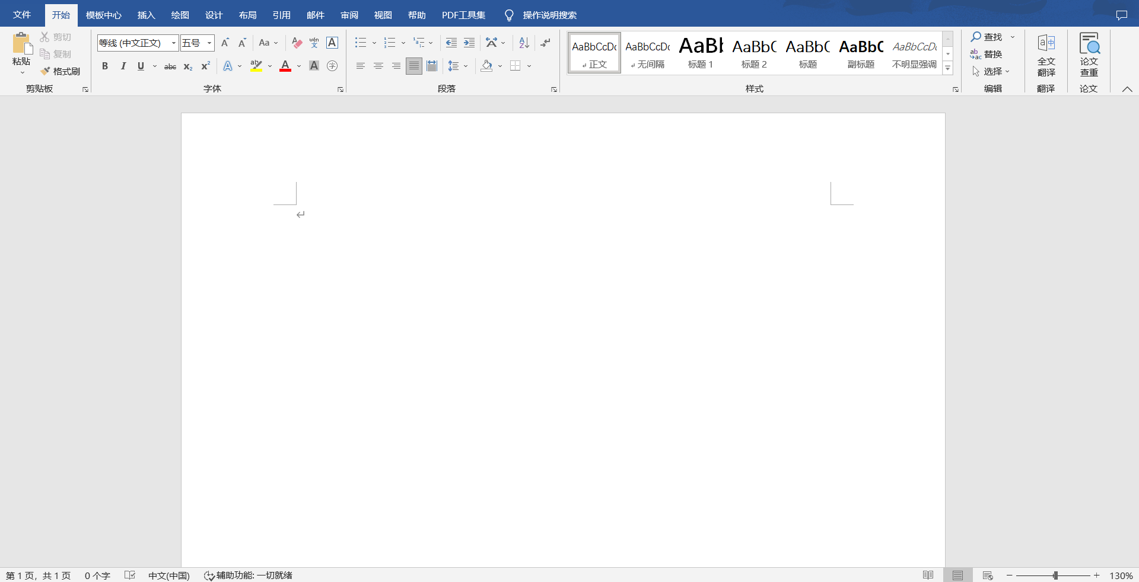
Task: Apply the 无间隔 style
Action: (647, 53)
